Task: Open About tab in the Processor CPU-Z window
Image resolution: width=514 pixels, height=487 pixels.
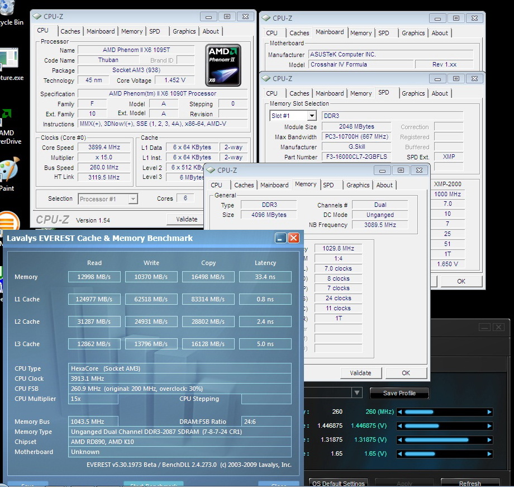Action: [x=211, y=31]
